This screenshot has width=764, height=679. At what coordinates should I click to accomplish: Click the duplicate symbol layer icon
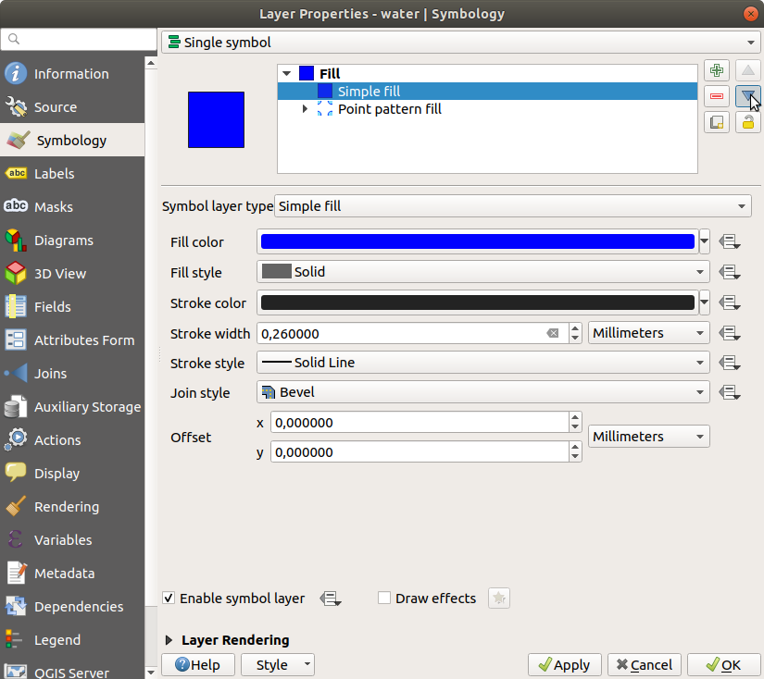[x=716, y=121]
